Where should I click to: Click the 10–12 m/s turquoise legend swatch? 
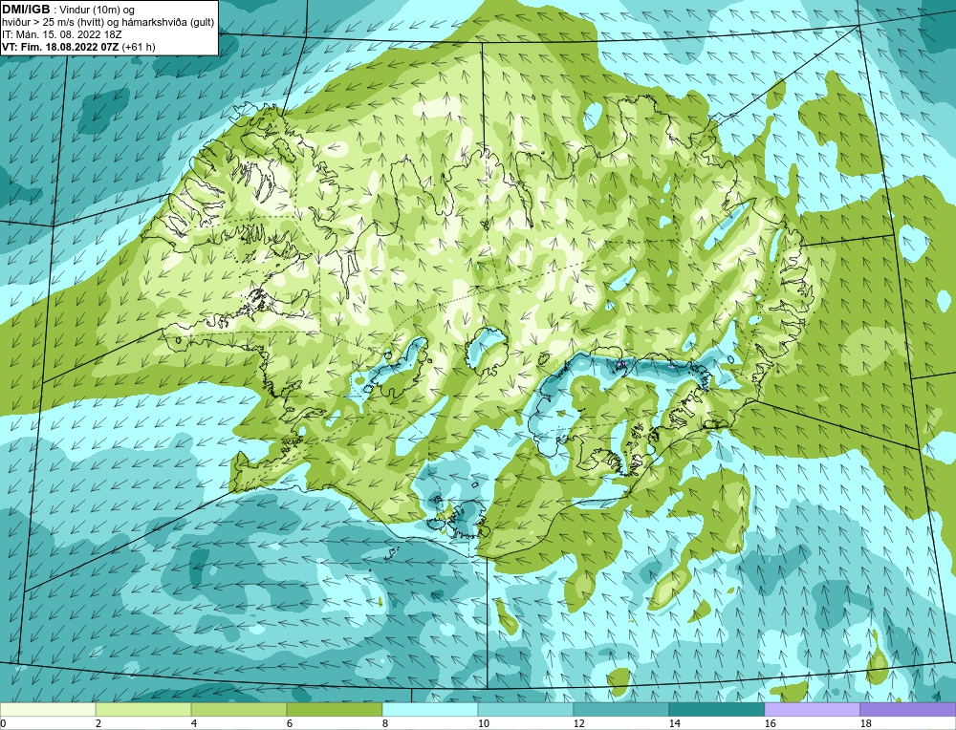coord(526,710)
